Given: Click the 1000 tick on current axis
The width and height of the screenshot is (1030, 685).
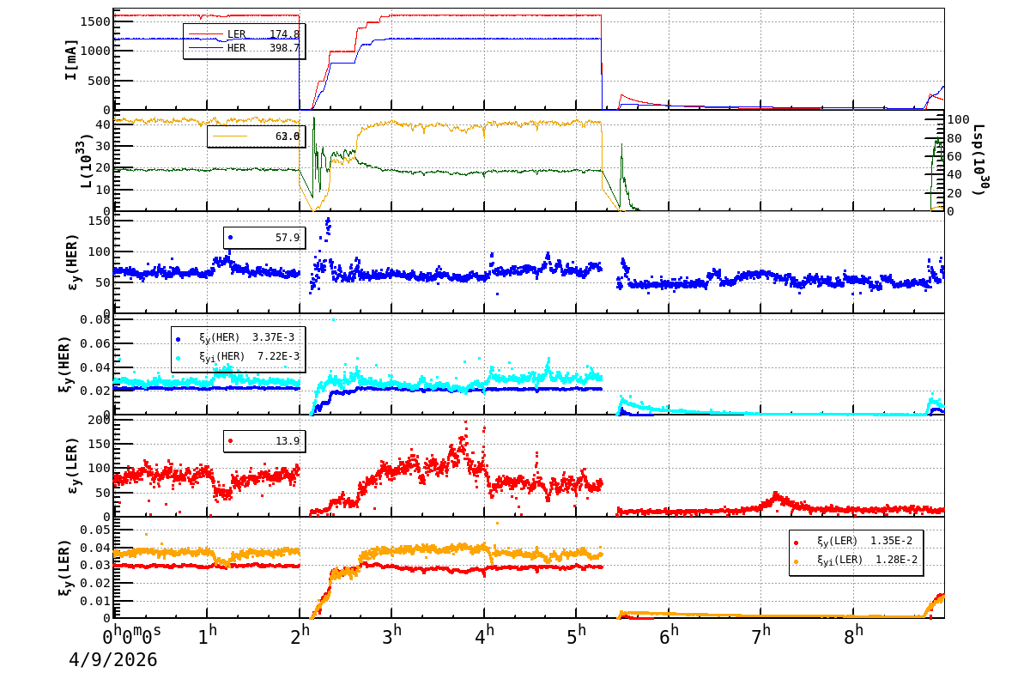Looking at the screenshot, I should [x=94, y=51].
